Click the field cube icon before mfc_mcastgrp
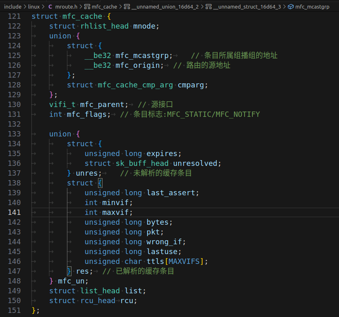This screenshot has width=339, height=317. click(291, 7)
